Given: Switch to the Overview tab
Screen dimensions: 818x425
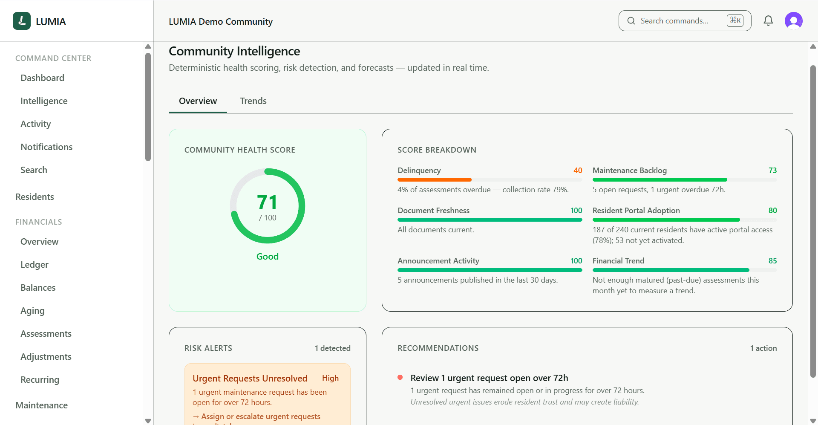Looking at the screenshot, I should (x=198, y=101).
